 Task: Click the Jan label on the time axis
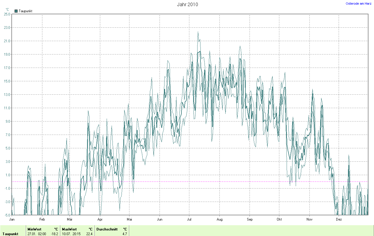pos(12,219)
